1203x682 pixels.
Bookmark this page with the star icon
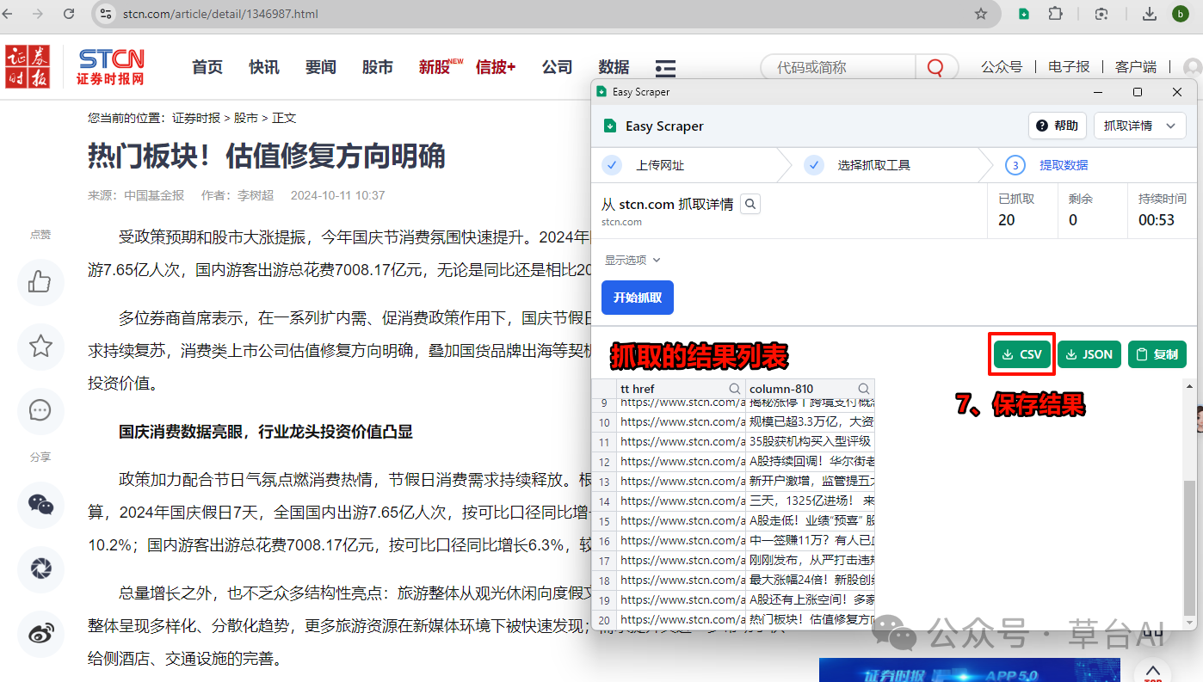[x=981, y=14]
